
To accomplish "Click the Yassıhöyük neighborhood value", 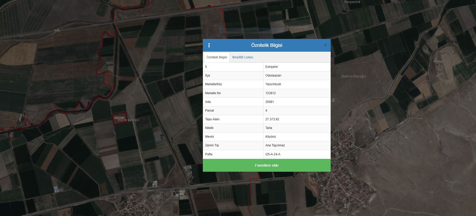I will 273,84.
